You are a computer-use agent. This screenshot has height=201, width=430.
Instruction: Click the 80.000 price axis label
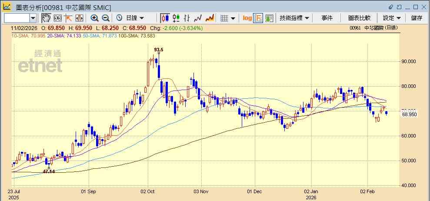(x=409, y=86)
